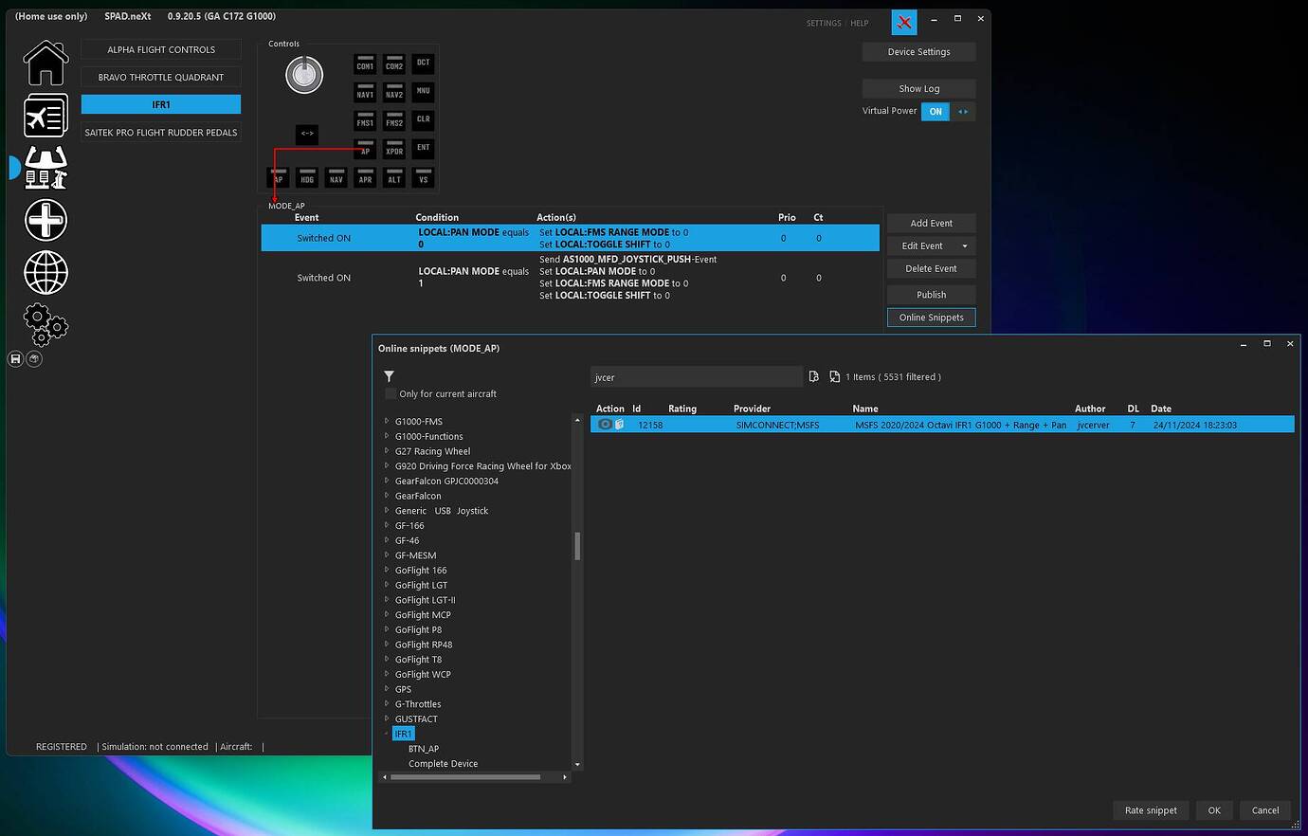Open the aircraft profiles sidebar panel
The height and width of the screenshot is (836, 1308).
coord(45,115)
